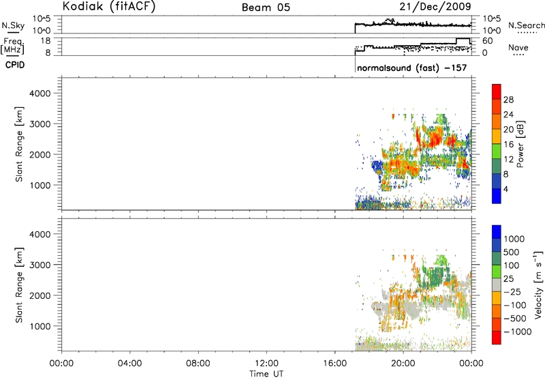Click the '4000' tick in power panel
This screenshot has width=545, height=378.
click(x=40, y=93)
